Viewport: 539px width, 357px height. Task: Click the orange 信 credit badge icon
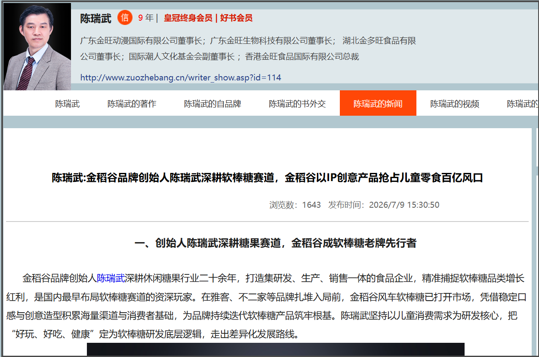pyautogui.click(x=125, y=18)
